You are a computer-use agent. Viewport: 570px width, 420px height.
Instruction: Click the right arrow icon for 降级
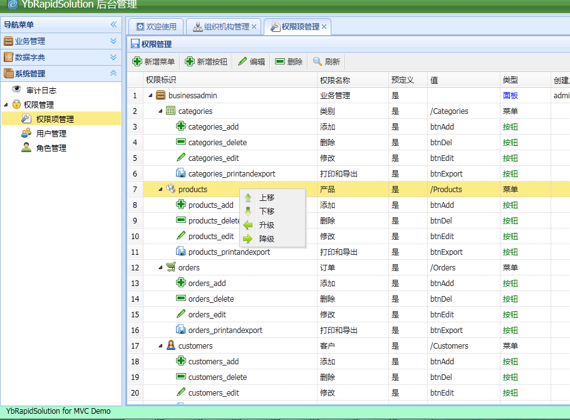click(248, 238)
